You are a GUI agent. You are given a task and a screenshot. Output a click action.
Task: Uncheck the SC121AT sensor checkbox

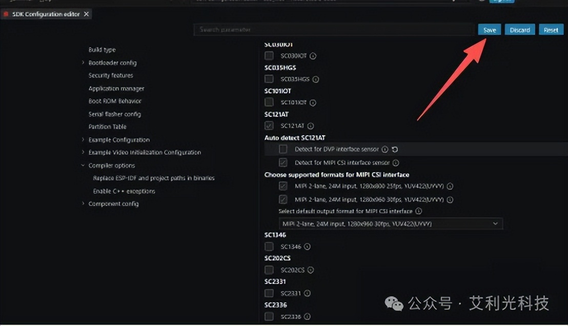pos(269,126)
